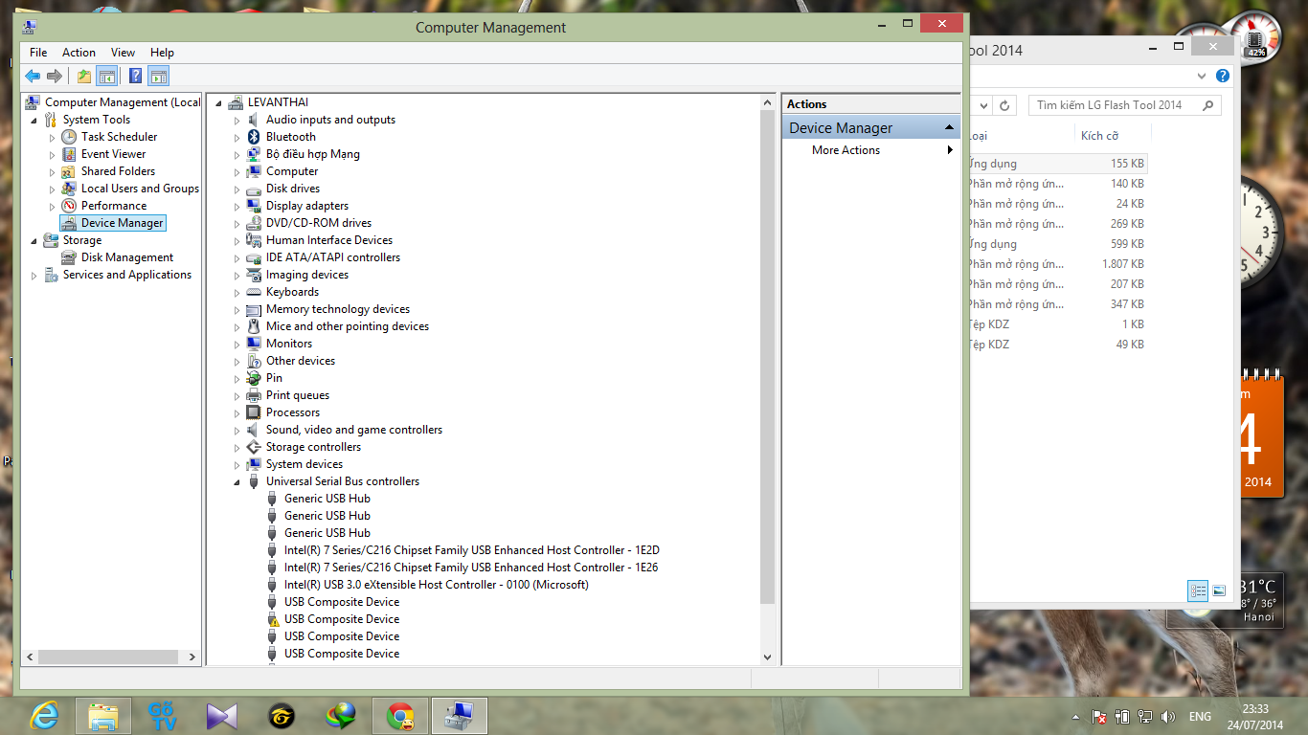This screenshot has width=1308, height=735.
Task: Collapse the System Tools tree node
Action: (34, 121)
